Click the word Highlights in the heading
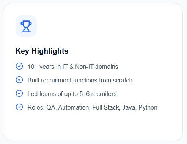Viewport: 187px width, 144px height. tap(50, 51)
